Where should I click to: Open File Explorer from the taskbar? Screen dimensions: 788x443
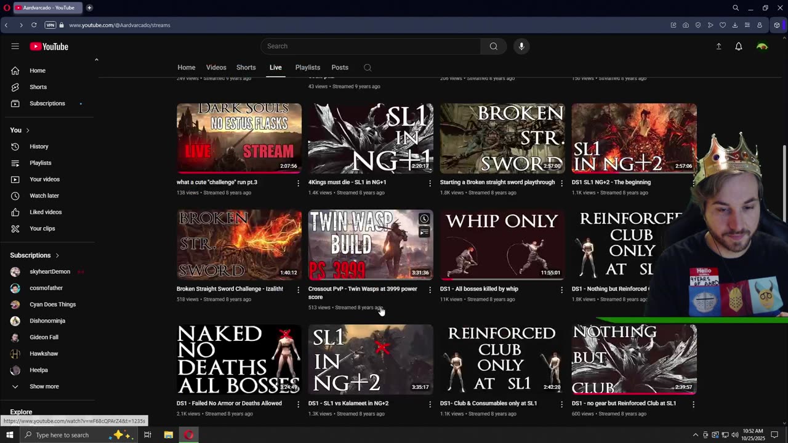tap(168, 435)
